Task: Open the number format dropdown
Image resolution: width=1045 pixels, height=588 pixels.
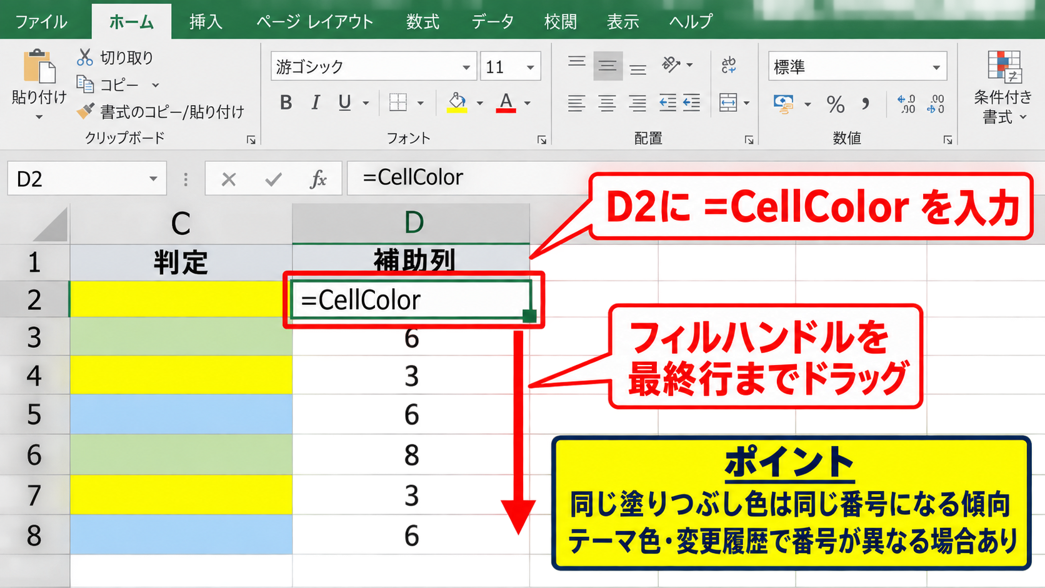Action: (x=936, y=67)
